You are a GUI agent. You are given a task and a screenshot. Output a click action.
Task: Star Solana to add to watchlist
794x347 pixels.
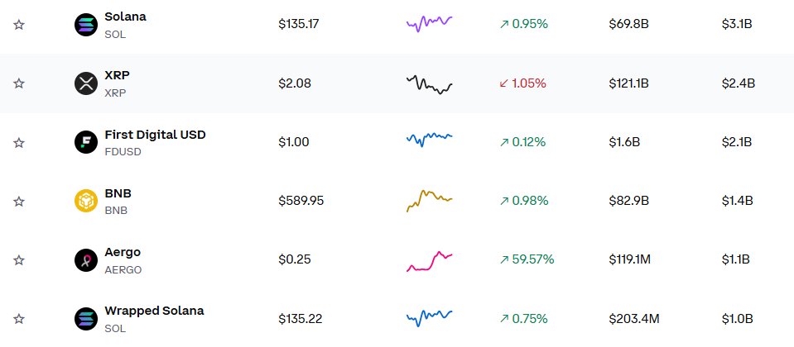(19, 25)
